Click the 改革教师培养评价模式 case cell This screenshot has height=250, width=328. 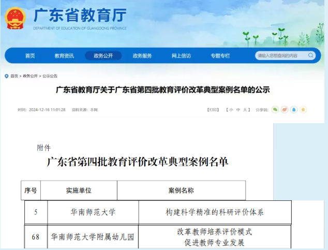(215, 237)
